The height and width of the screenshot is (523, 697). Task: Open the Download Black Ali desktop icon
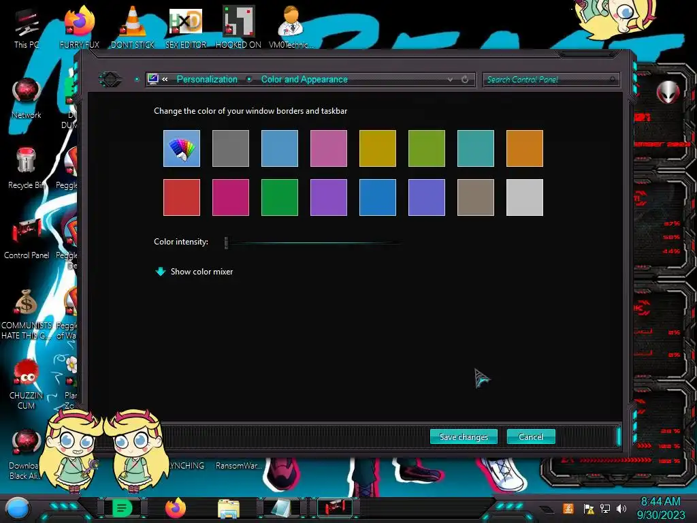click(x=25, y=454)
